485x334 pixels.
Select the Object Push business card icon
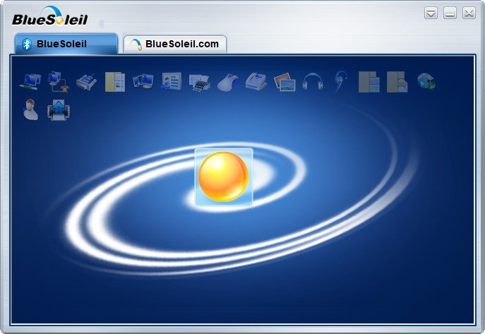point(172,82)
